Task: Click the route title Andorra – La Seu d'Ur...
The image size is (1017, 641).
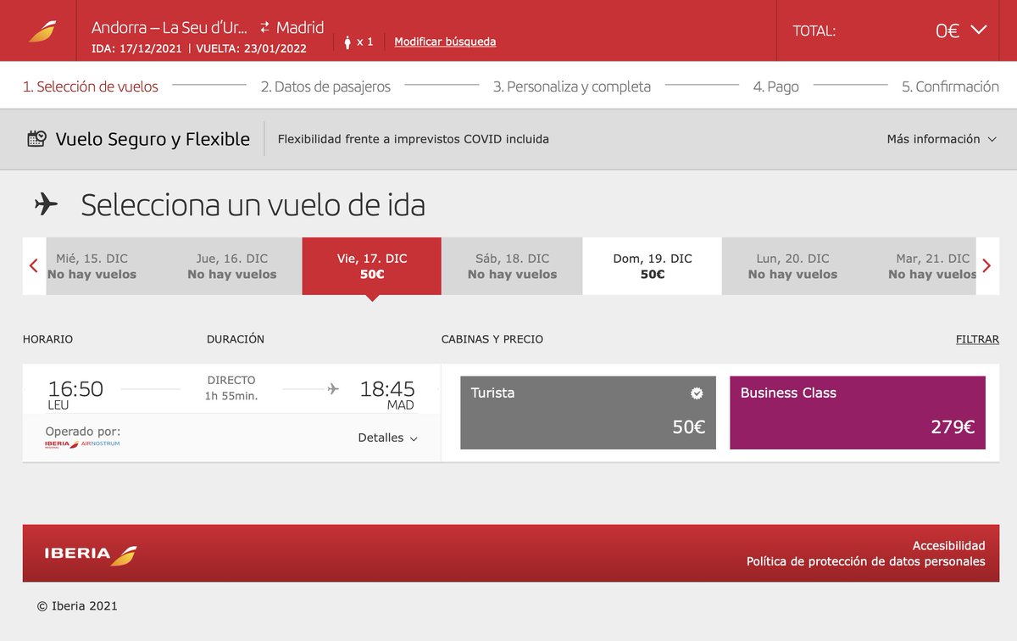Action: pyautogui.click(x=169, y=27)
